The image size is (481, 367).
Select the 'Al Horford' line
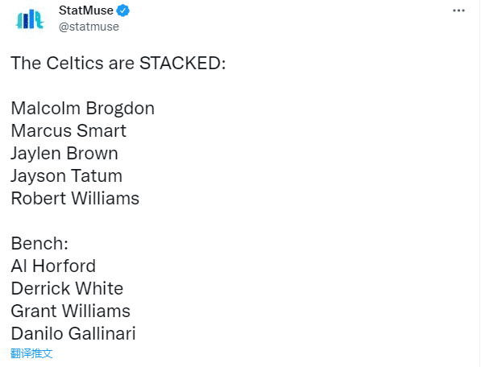tap(53, 266)
